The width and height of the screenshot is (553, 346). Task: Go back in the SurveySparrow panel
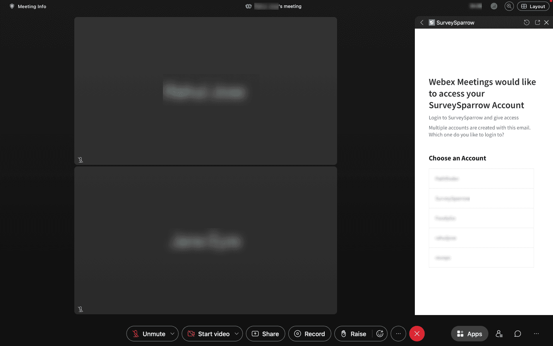(422, 22)
